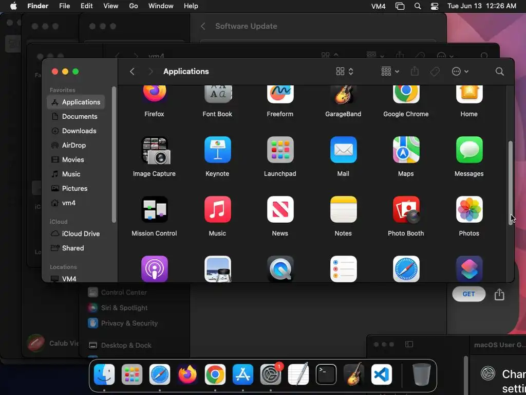Open Shared in the sidebar
Screen dimensions: 526x395
tap(76, 248)
